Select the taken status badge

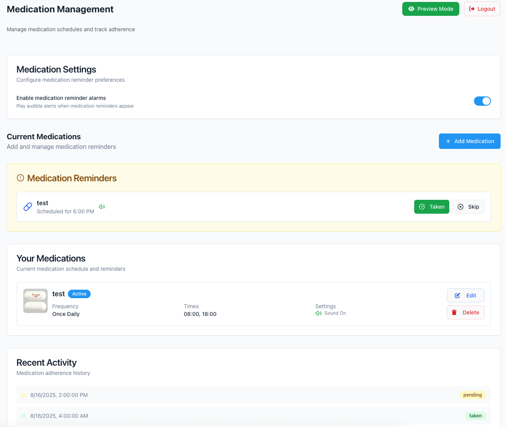coord(475,416)
